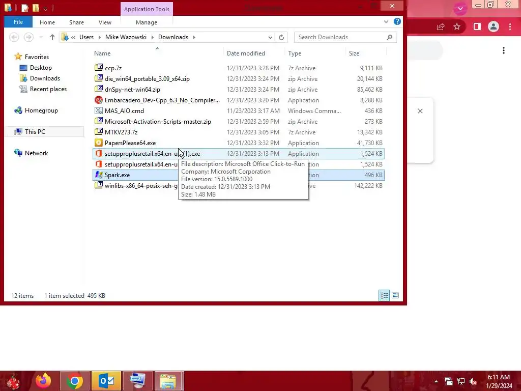The height and width of the screenshot is (391, 521).
Task: Go back with the Back arrow button
Action: point(14,37)
